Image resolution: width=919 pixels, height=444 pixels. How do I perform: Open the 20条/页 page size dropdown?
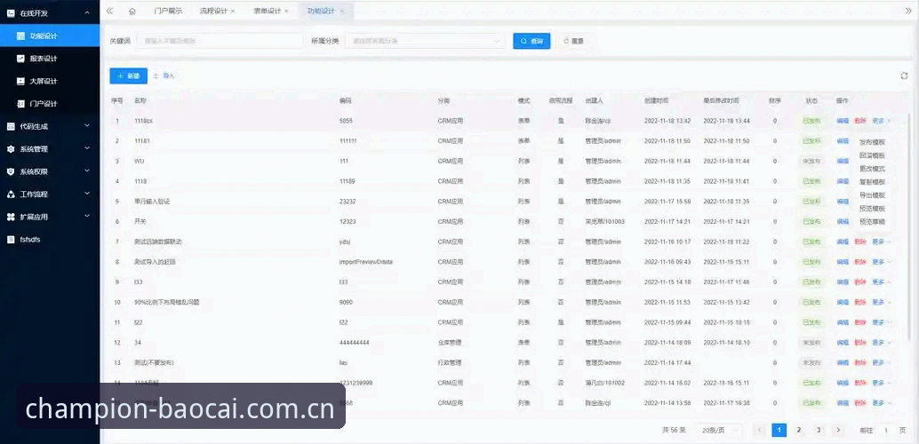point(720,430)
